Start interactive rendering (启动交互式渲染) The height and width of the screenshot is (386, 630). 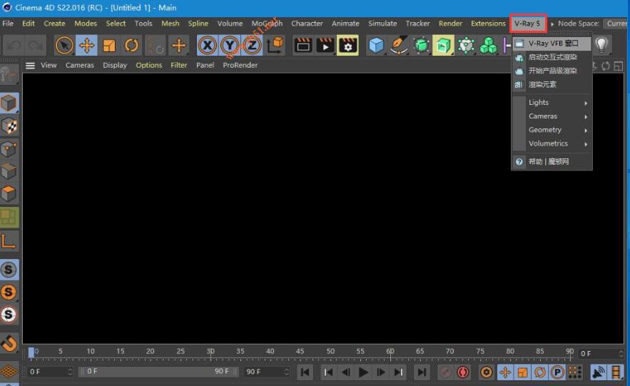(552, 57)
